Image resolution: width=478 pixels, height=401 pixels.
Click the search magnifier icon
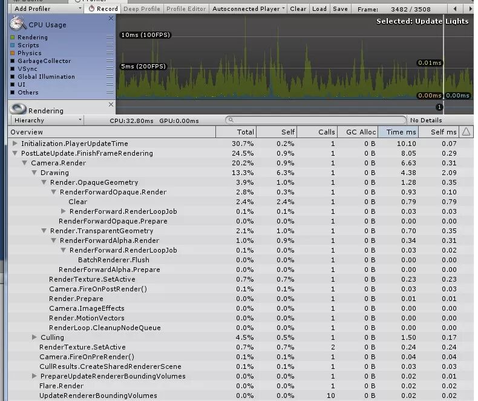coord(231,120)
